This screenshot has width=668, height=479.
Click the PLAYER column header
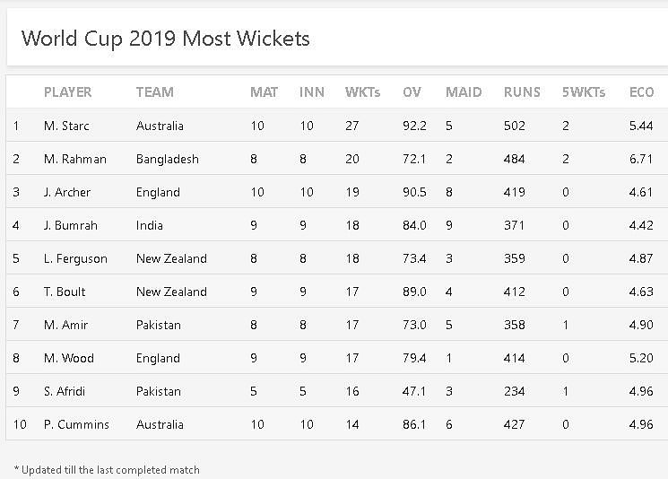click(68, 92)
